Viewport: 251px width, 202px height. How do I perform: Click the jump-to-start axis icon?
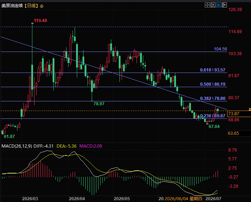(x=213, y=5)
